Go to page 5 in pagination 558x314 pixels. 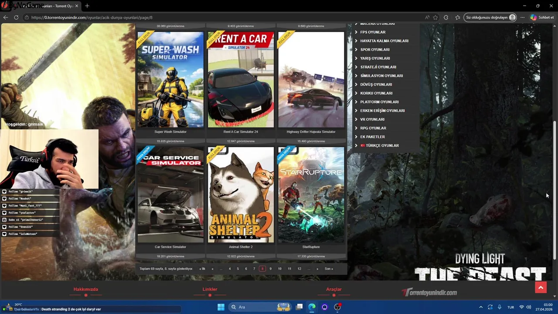pos(238,269)
